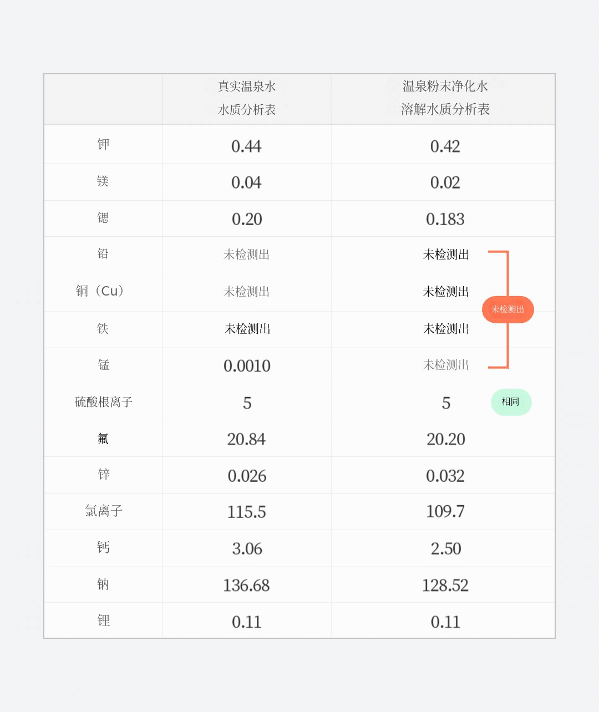599x712 pixels.
Task: Select the 136.68 sodium value cell
Action: pyautogui.click(x=246, y=586)
